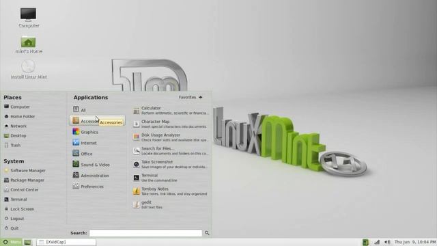Open Computer in Places list
The height and width of the screenshot is (246, 437).
pyautogui.click(x=17, y=107)
